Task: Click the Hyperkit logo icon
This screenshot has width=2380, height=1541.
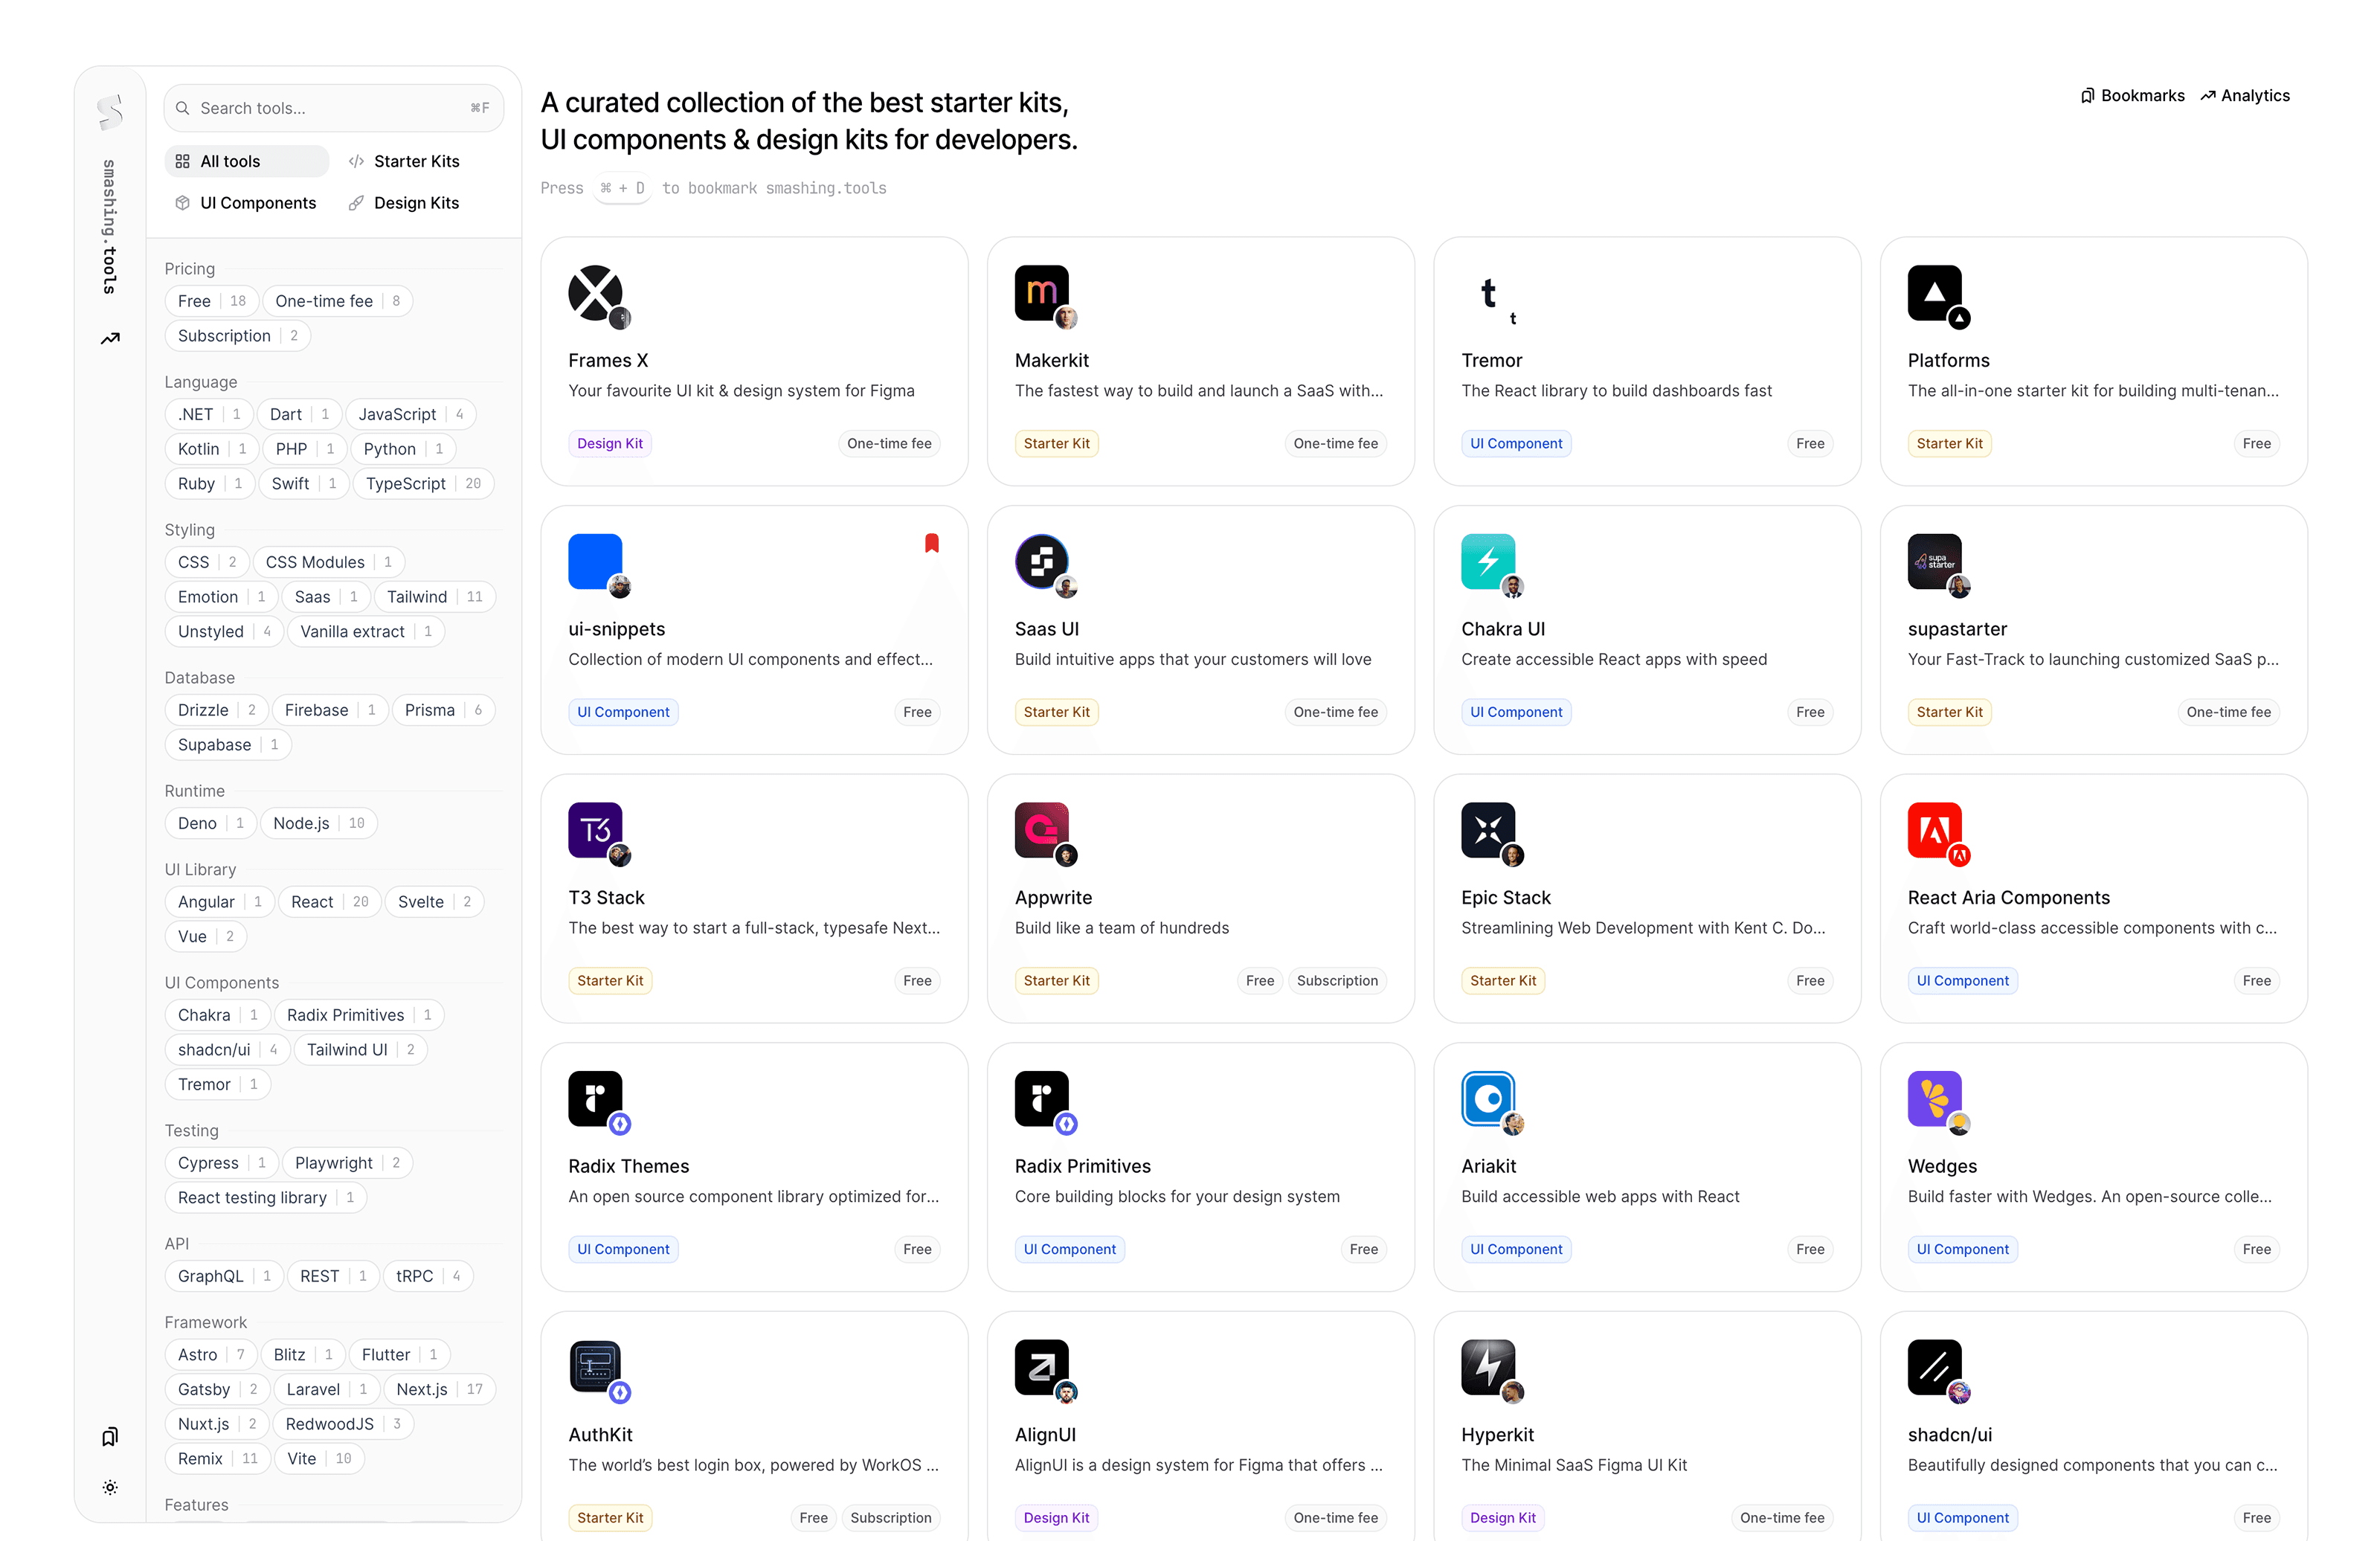Action: tap(1488, 1367)
